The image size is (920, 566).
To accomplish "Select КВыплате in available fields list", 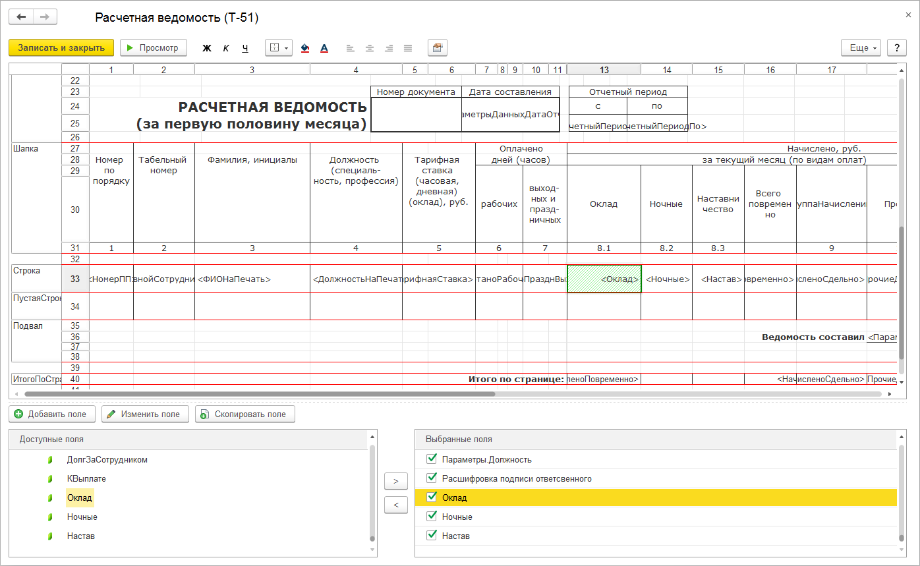I will pos(86,479).
